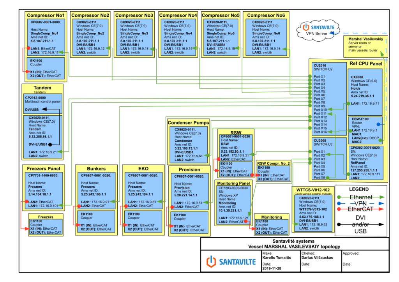Click Port X16 on switch U2
Viewport: 399px width, 282px height.
coord(320,132)
